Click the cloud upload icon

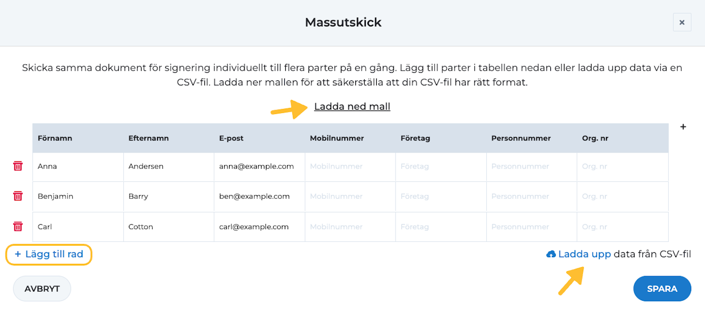[x=551, y=255]
